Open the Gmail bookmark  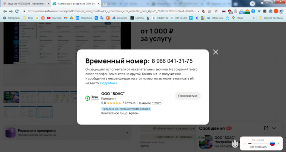pos(66,18)
